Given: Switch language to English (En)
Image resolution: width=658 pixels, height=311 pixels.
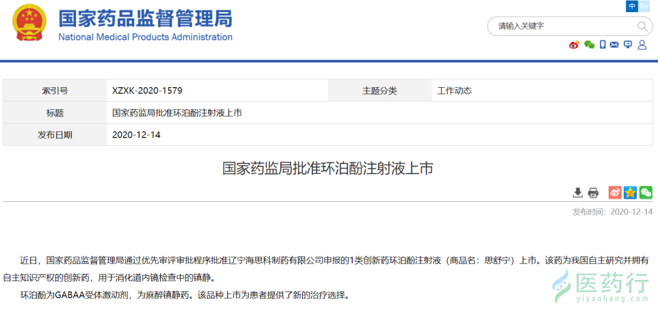Looking at the screenshot, I should pos(644,6).
